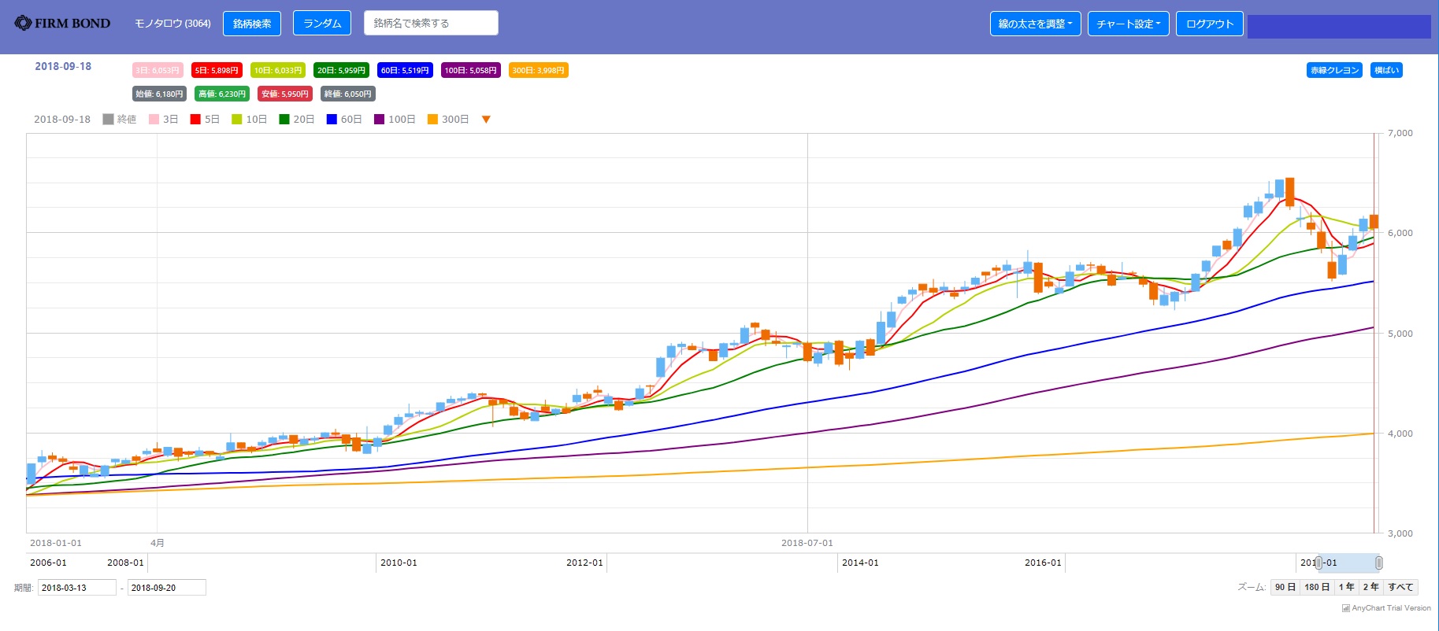Click the 10日 yellow-green legend square
1439x631 pixels.
pos(237,120)
